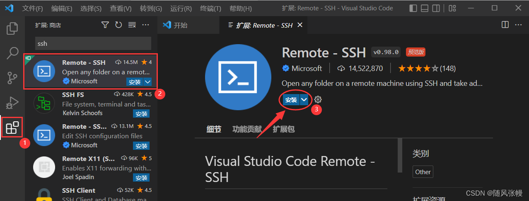Click Joel Spadin publisher name

point(78,177)
